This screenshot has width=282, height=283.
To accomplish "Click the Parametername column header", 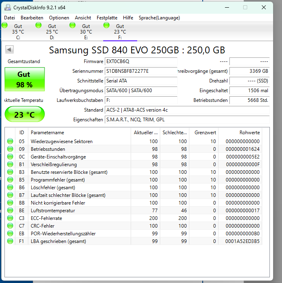I will (x=79, y=133).
